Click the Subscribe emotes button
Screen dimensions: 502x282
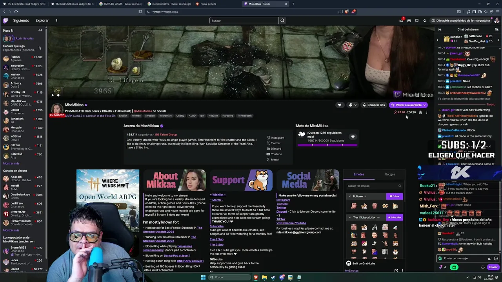pos(395,217)
